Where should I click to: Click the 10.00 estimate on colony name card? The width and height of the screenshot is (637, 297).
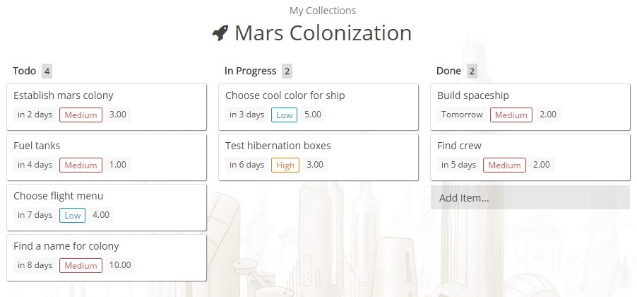click(120, 265)
